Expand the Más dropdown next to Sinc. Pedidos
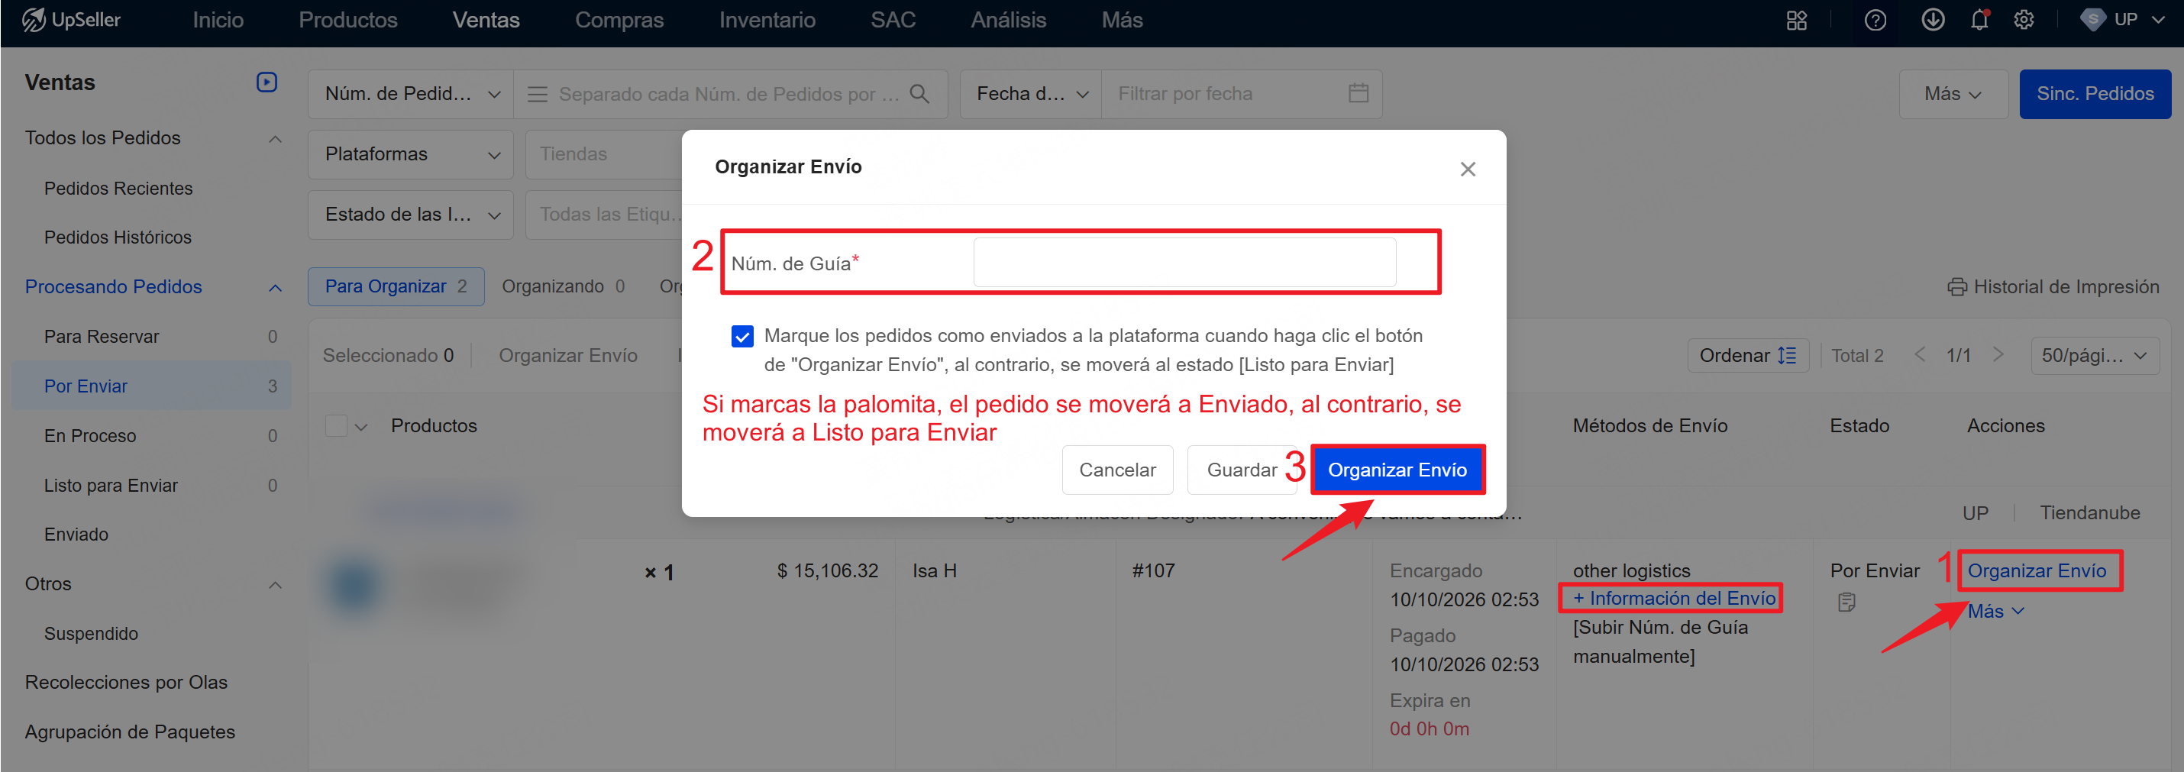Screen dimensions: 2184x772 click(x=1953, y=94)
